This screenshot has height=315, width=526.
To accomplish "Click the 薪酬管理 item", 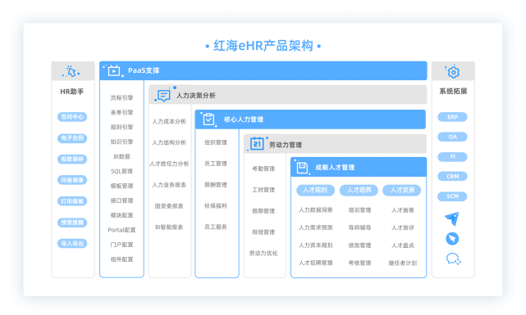I will pos(216,185).
